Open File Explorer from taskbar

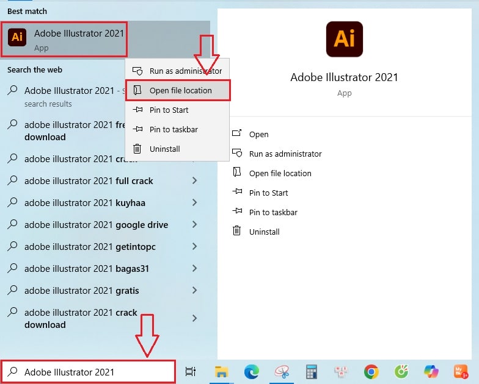[221, 372]
